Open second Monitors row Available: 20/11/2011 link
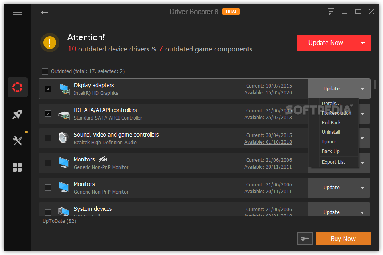 pyautogui.click(x=268, y=192)
